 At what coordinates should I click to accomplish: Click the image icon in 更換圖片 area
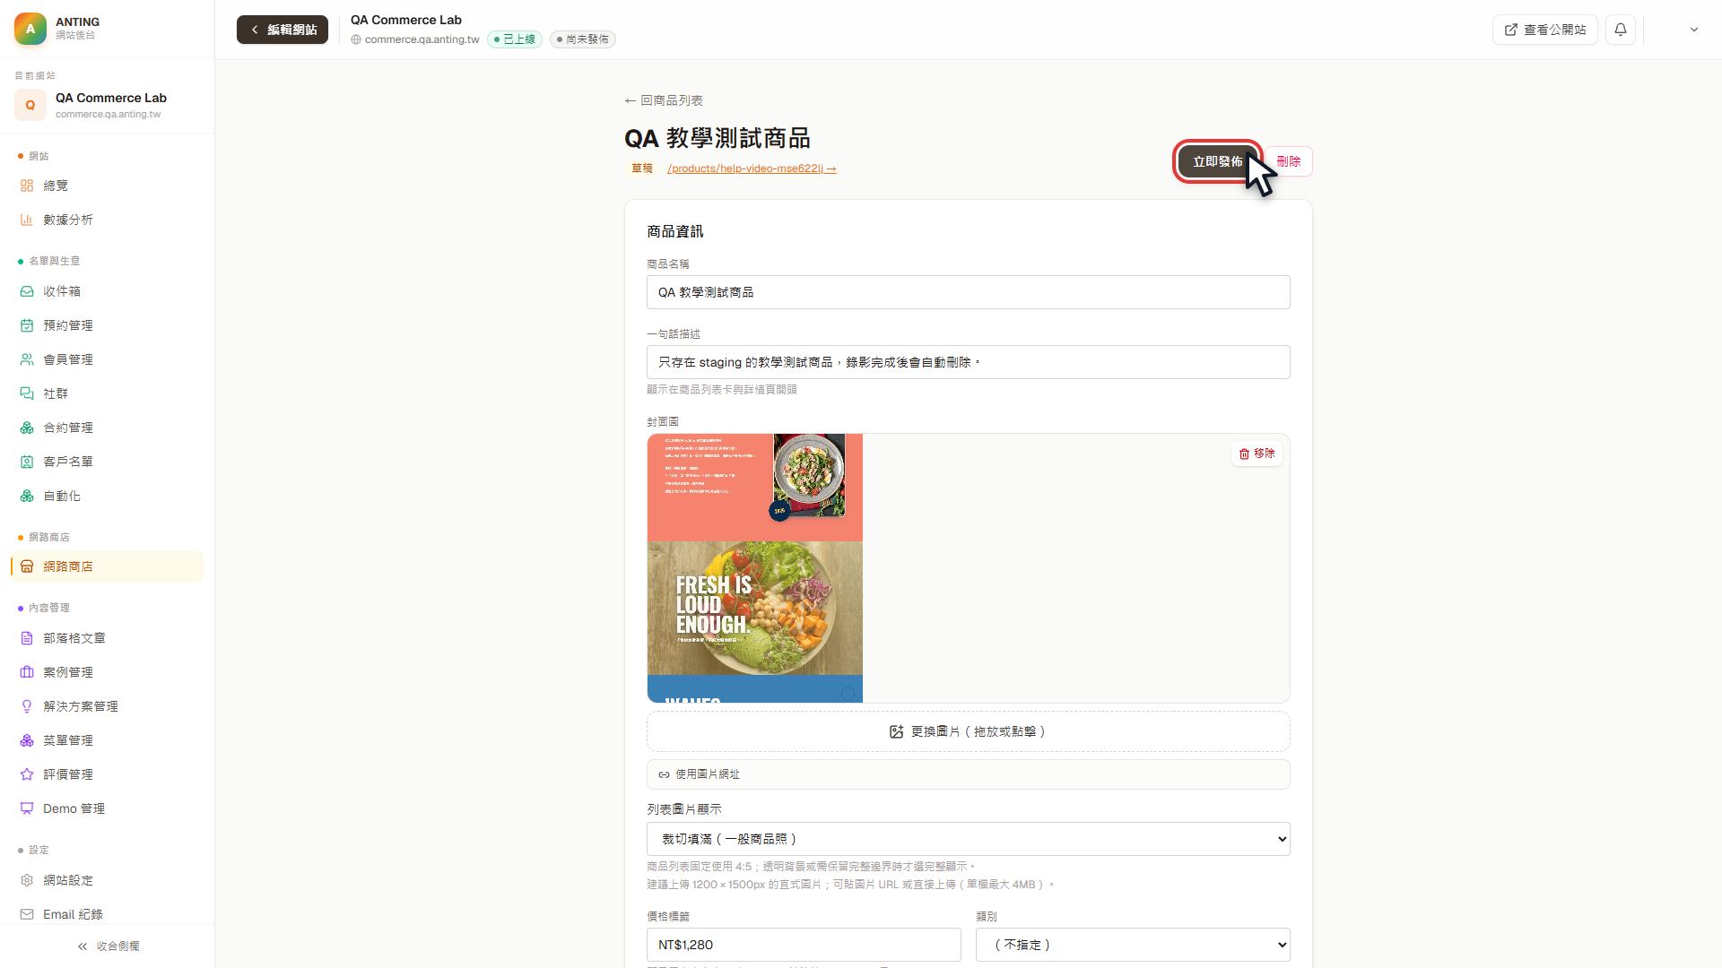point(896,731)
